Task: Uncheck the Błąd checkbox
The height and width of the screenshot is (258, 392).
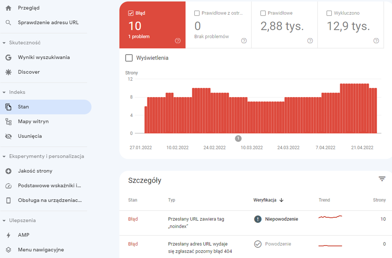Action: tap(131, 13)
